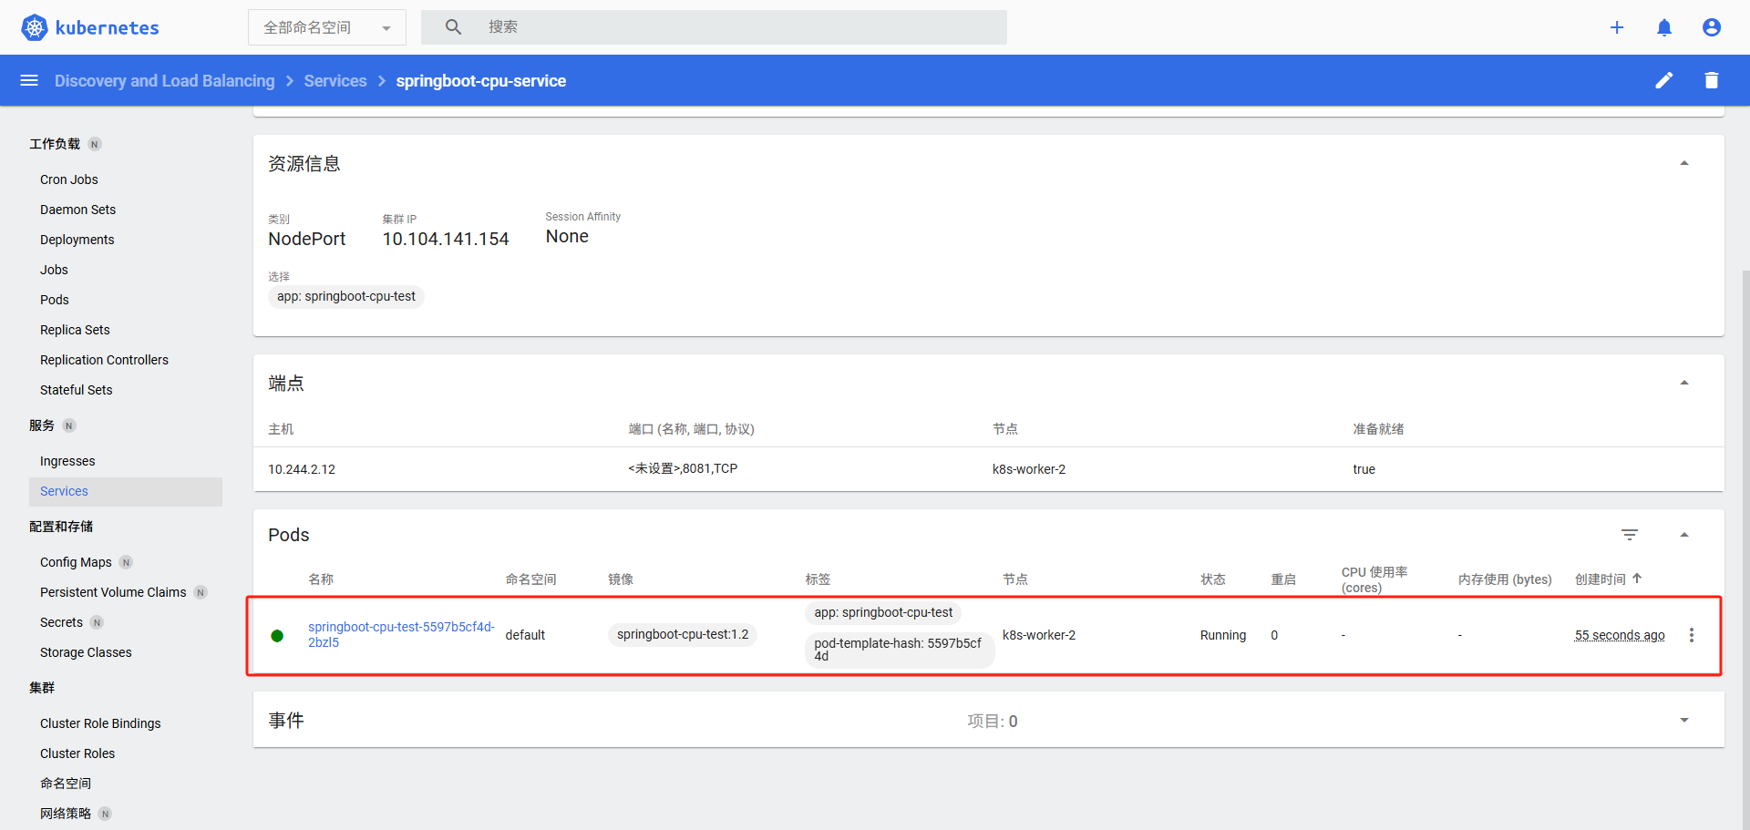Click the green running status dot
This screenshot has height=830, width=1750.
277,636
